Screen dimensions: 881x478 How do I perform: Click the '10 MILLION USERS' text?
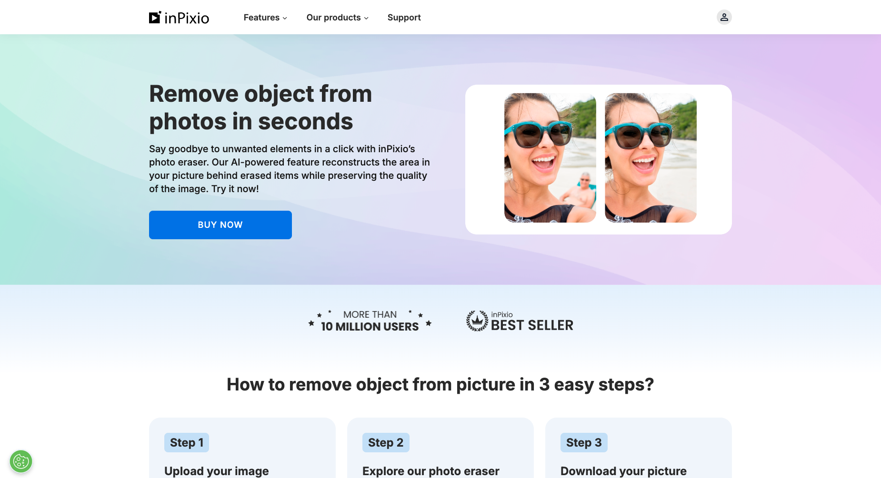pyautogui.click(x=370, y=327)
